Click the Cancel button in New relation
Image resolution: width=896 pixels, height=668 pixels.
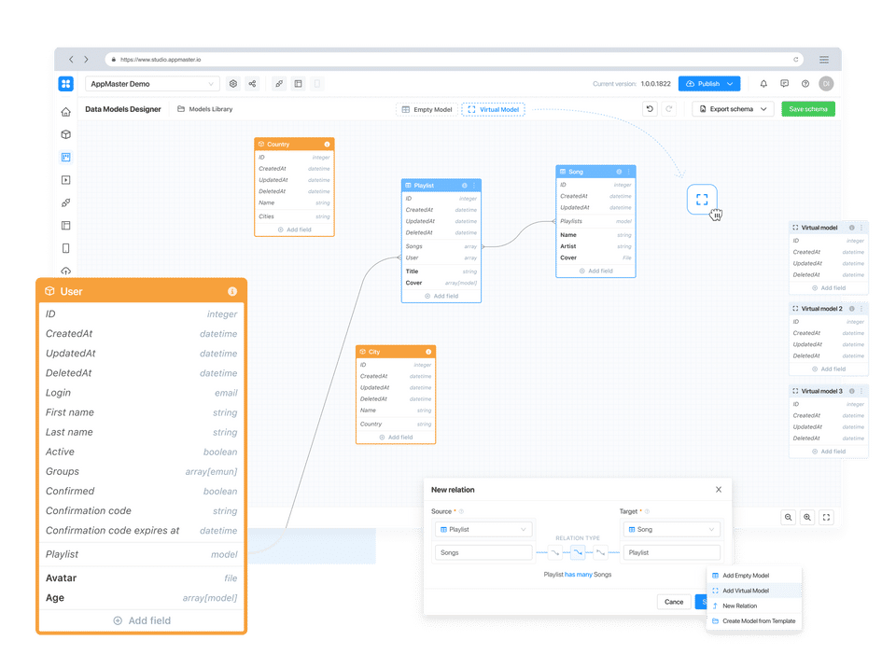(x=674, y=602)
